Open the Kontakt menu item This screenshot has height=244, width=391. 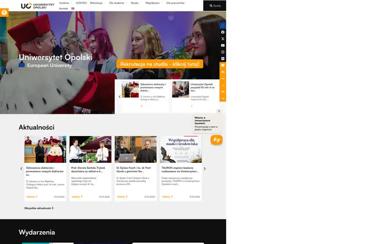(64, 9)
